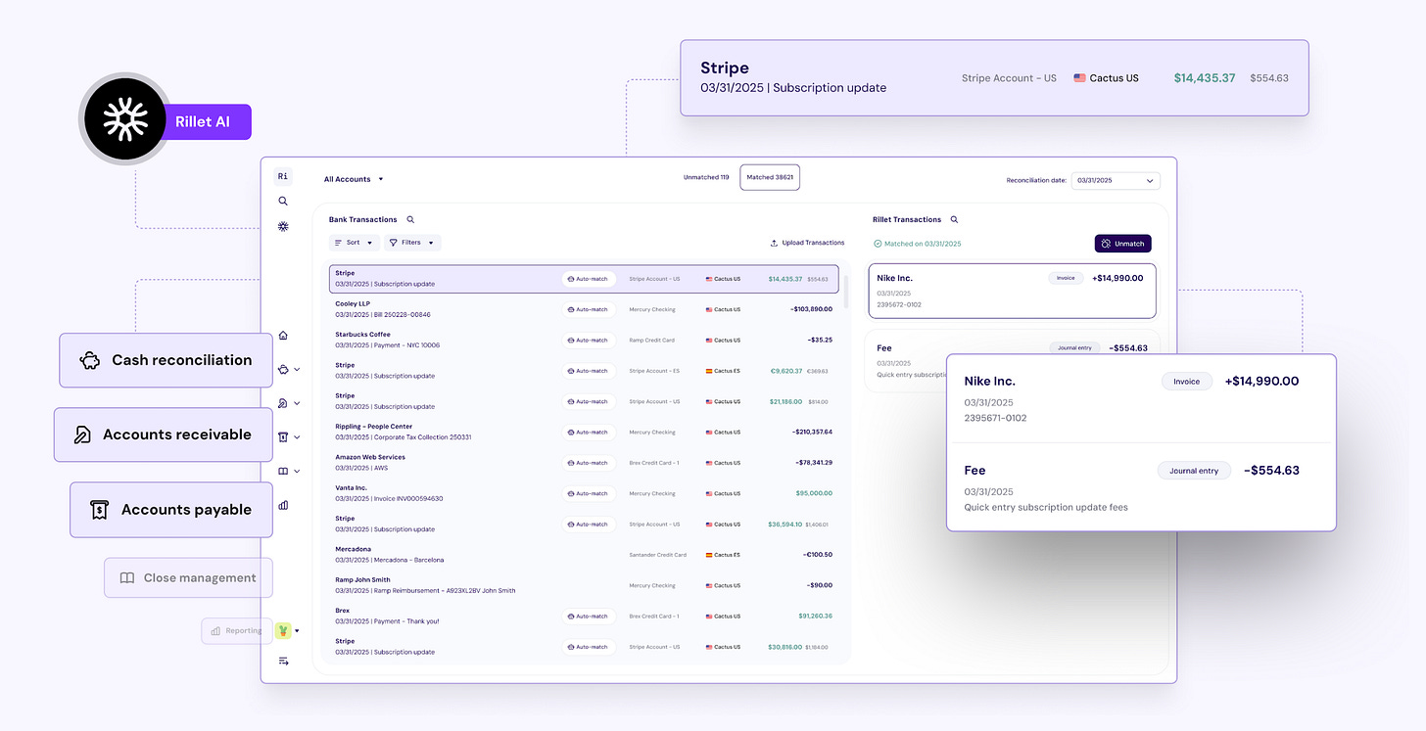1426x731 pixels.
Task: Select the Mercadona transaction row
Action: coord(584,555)
